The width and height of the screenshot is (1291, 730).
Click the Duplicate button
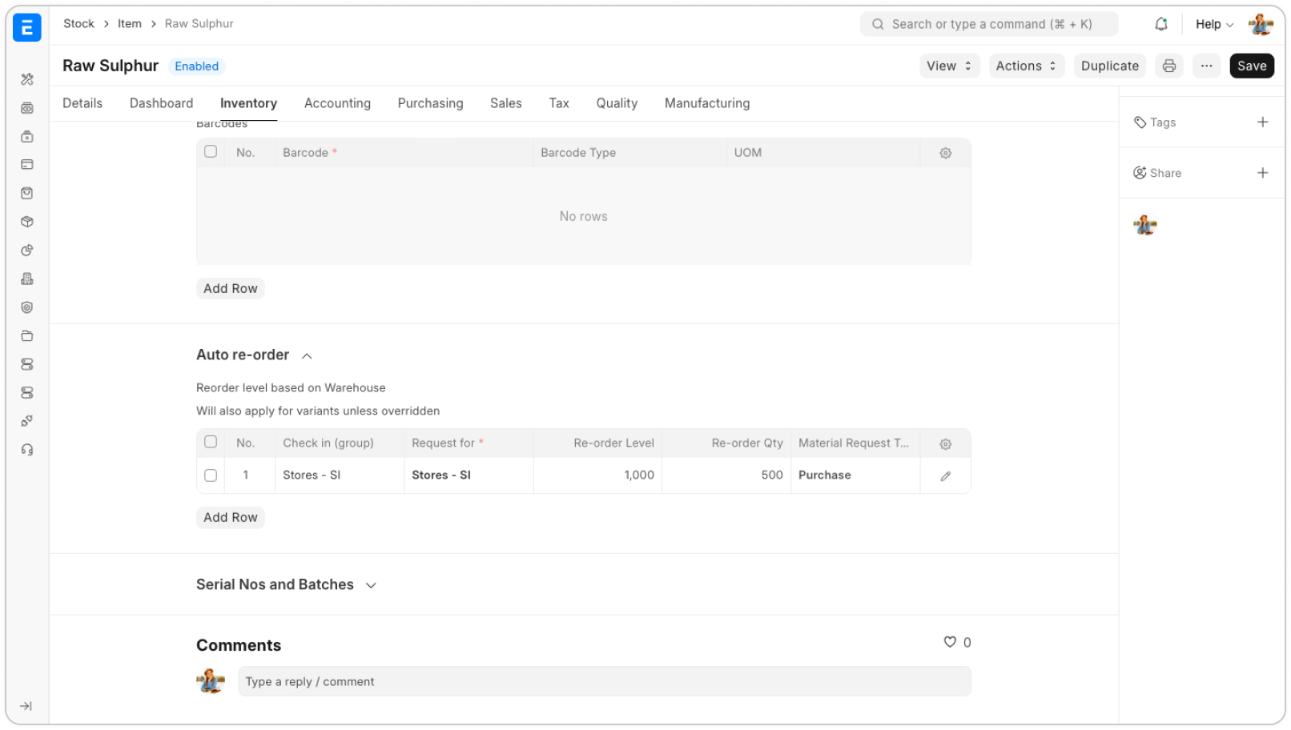coord(1109,66)
